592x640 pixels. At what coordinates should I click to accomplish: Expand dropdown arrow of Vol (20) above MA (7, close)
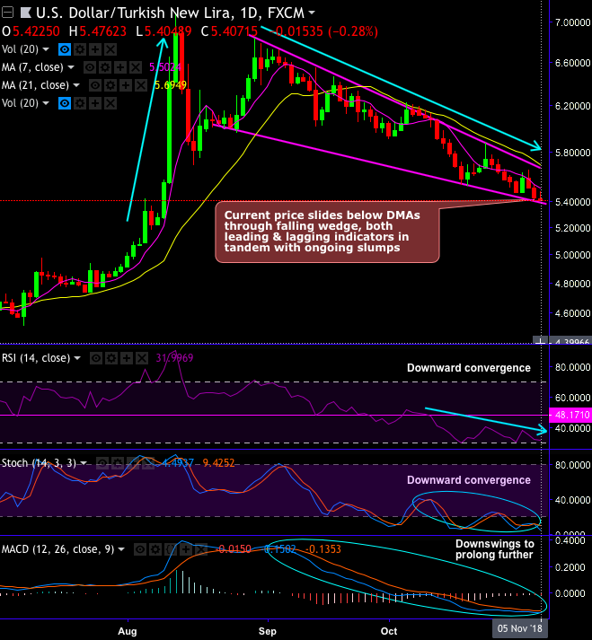(x=46, y=49)
